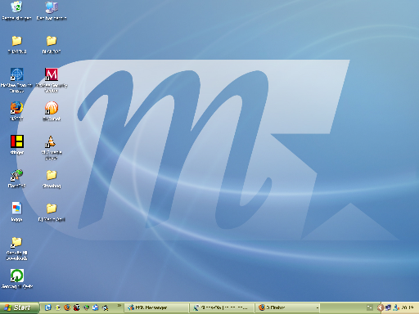Expand Quick Launch overflow double chevron

[x=119, y=306]
